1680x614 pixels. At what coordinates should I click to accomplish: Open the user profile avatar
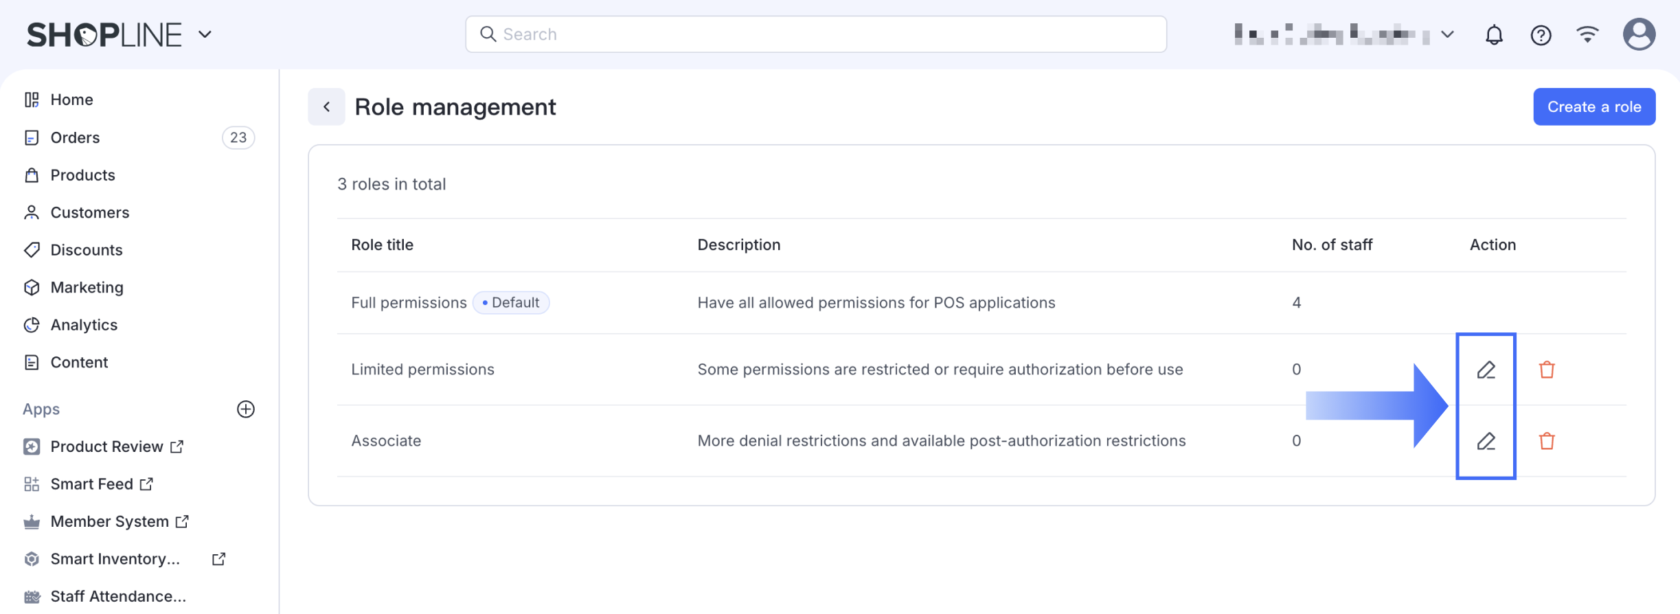tap(1639, 34)
